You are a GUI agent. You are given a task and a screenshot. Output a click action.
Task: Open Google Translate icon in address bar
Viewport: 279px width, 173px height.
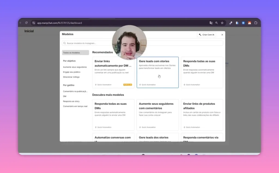click(x=211, y=23)
